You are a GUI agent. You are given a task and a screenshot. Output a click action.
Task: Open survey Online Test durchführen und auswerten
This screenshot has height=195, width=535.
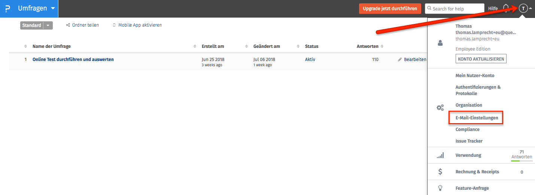coord(73,60)
